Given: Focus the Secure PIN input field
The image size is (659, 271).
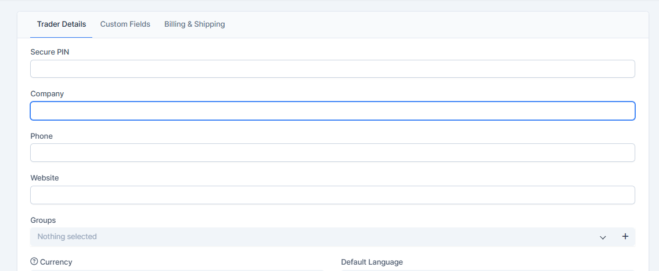Looking at the screenshot, I should tap(332, 69).
